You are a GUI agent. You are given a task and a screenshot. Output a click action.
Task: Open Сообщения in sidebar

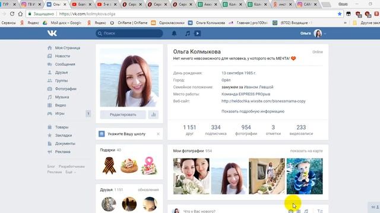point(65,64)
